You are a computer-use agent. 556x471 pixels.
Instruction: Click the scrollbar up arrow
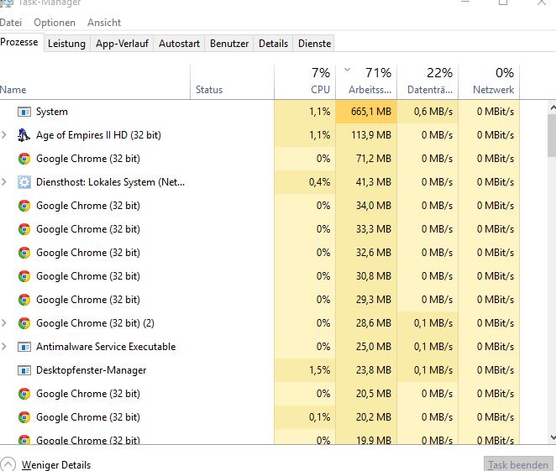click(553, 107)
